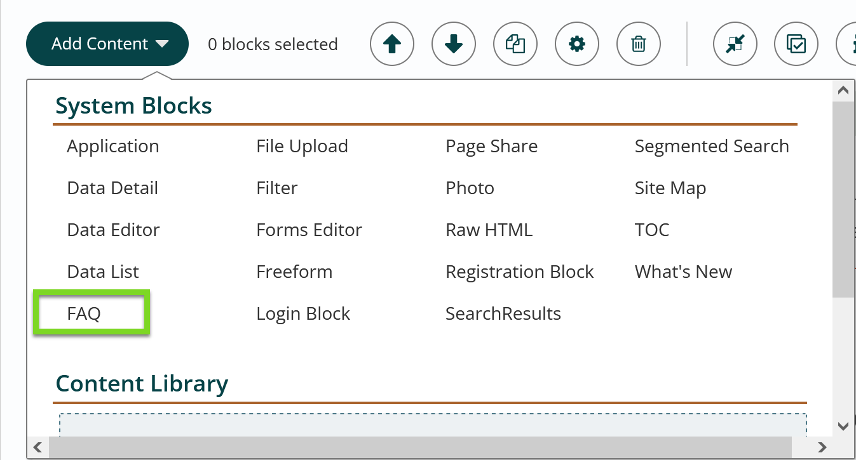
Task: Click the Content Library drop area
Action: coord(433,425)
